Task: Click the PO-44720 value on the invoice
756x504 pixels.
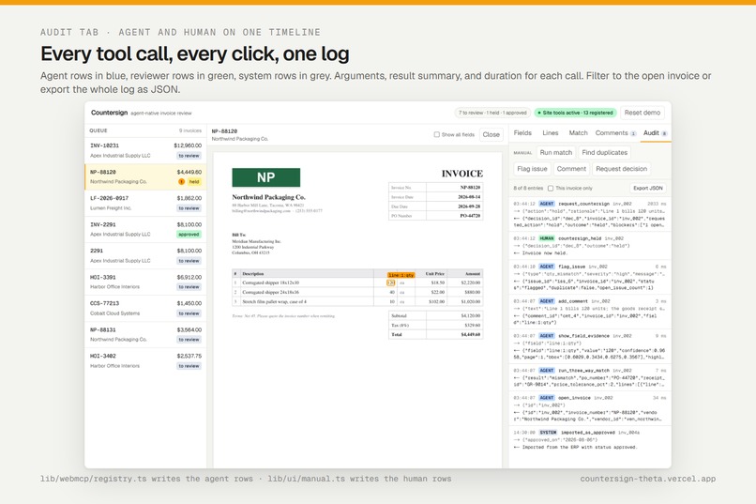Action: click(470, 216)
